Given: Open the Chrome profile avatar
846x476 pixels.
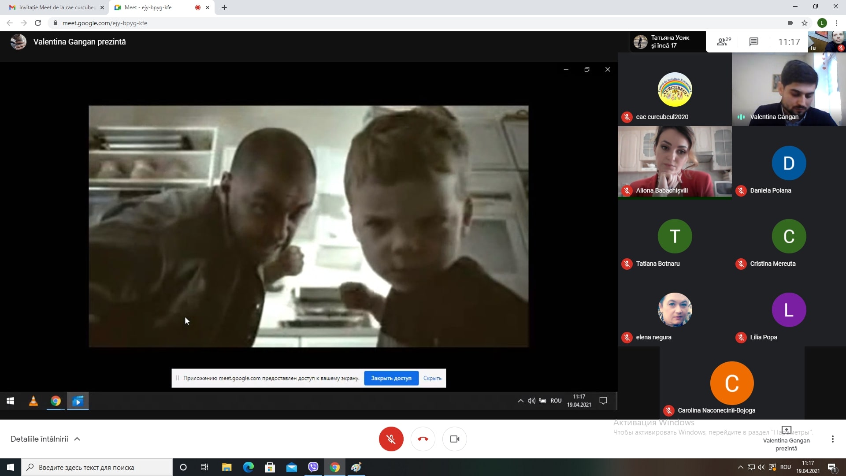Looking at the screenshot, I should [822, 23].
